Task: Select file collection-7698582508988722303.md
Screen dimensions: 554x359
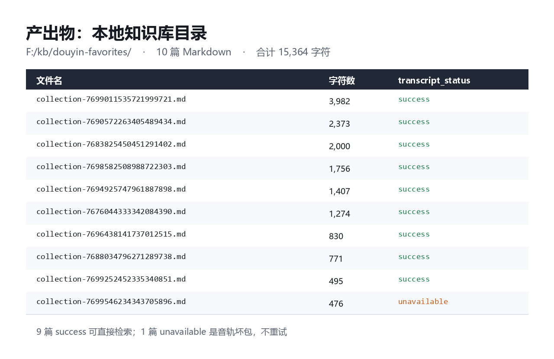Action: click(111, 167)
